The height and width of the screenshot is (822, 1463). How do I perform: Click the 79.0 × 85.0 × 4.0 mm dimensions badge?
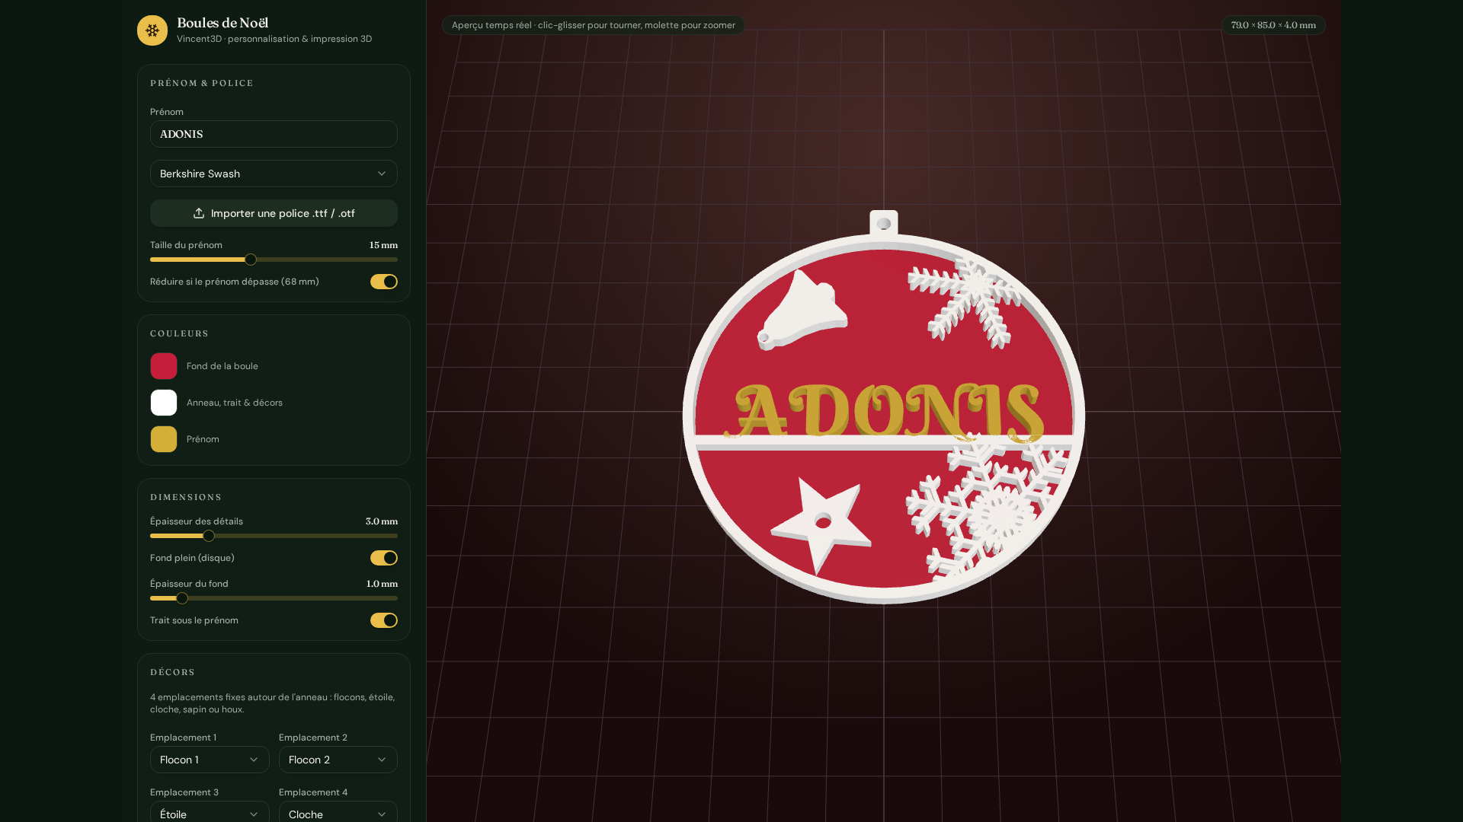coord(1273,25)
